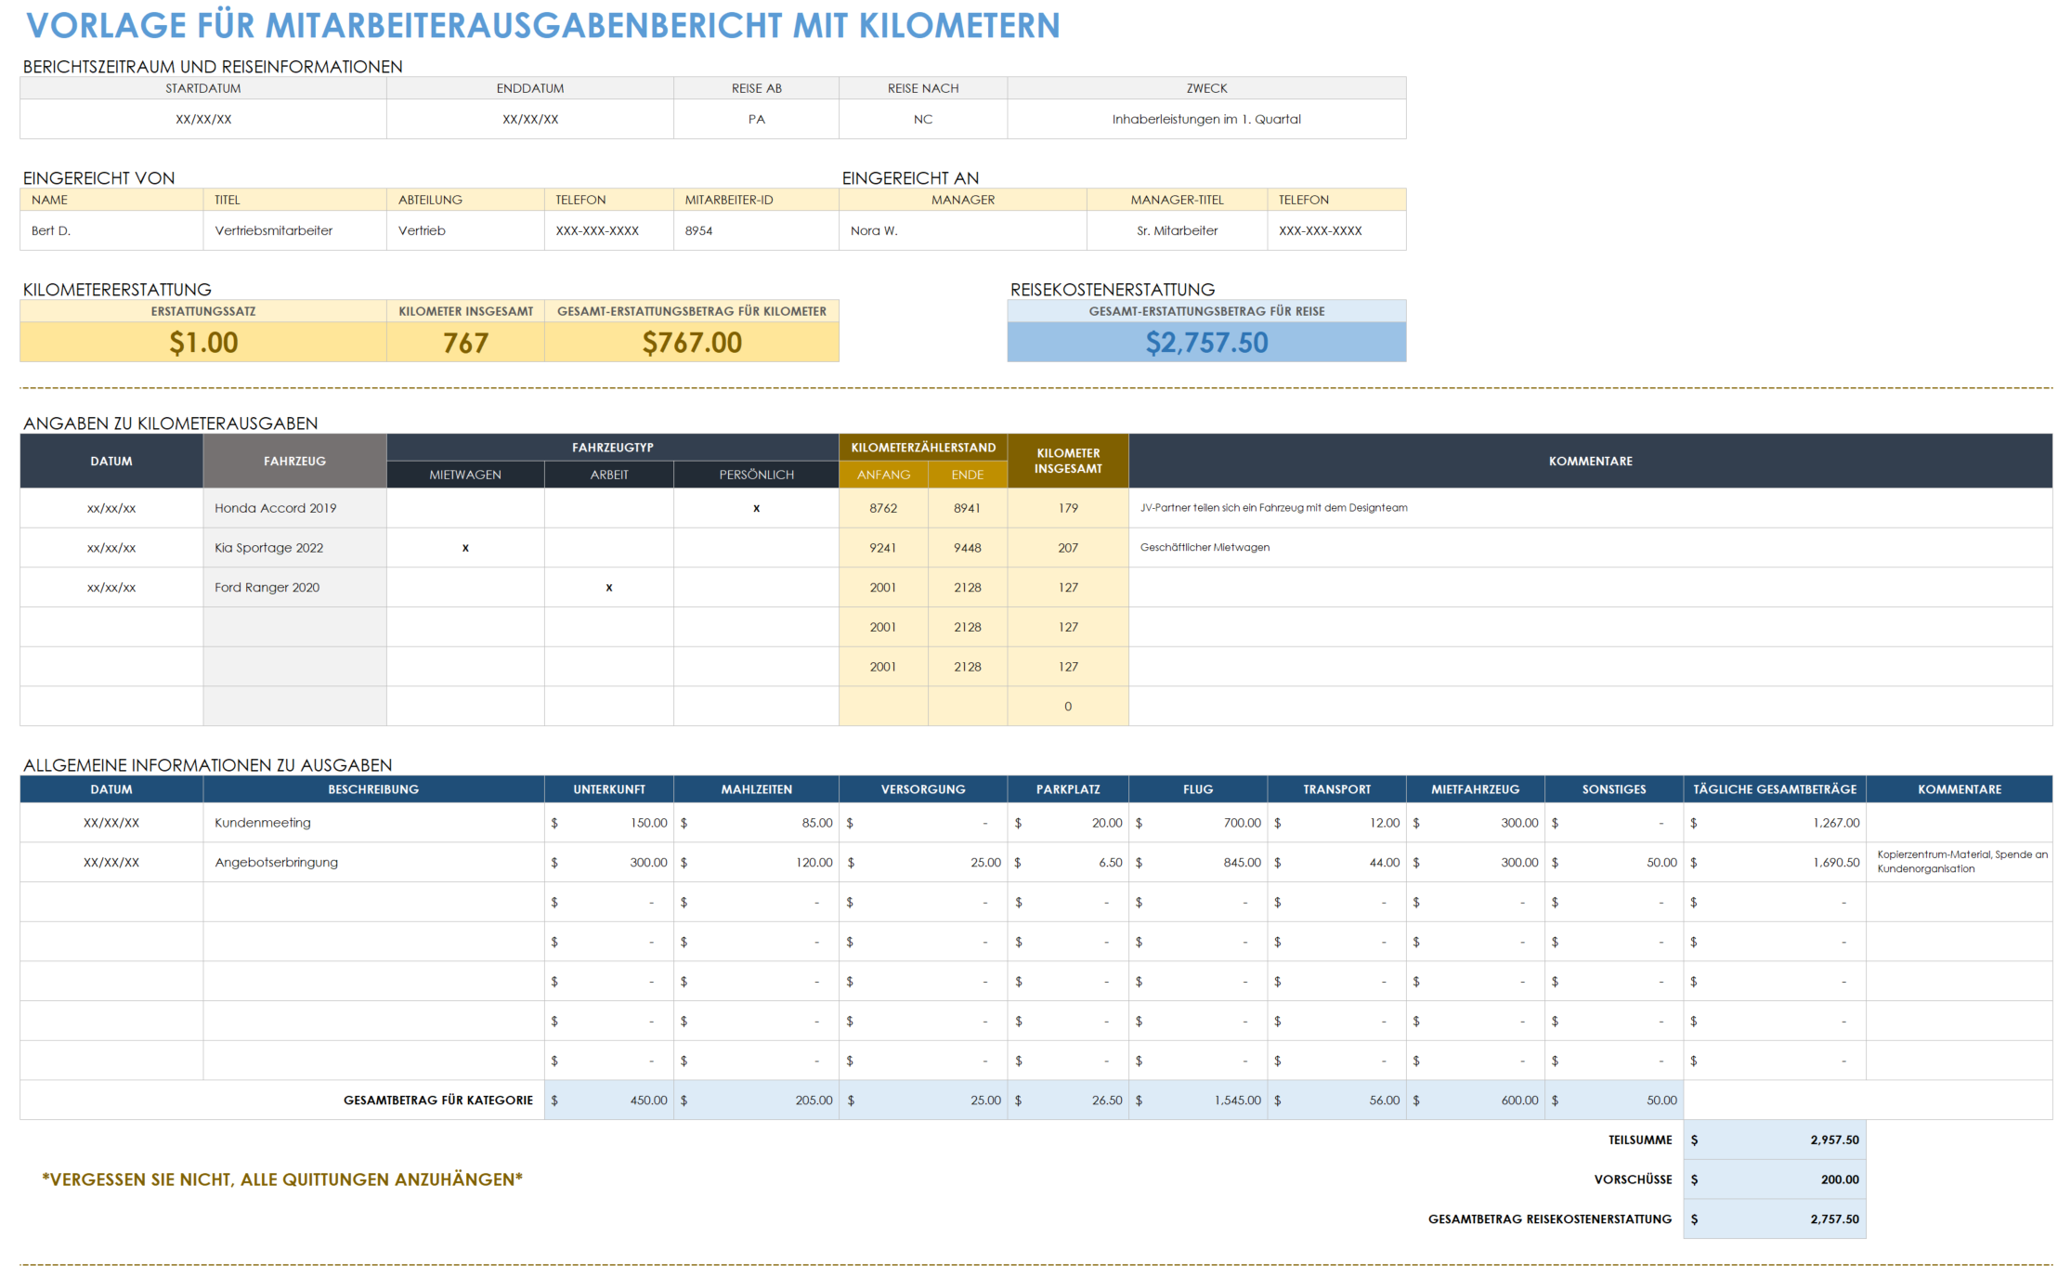The image size is (2071, 1277).
Task: Select daily total 1,690.50
Action: (x=1775, y=862)
